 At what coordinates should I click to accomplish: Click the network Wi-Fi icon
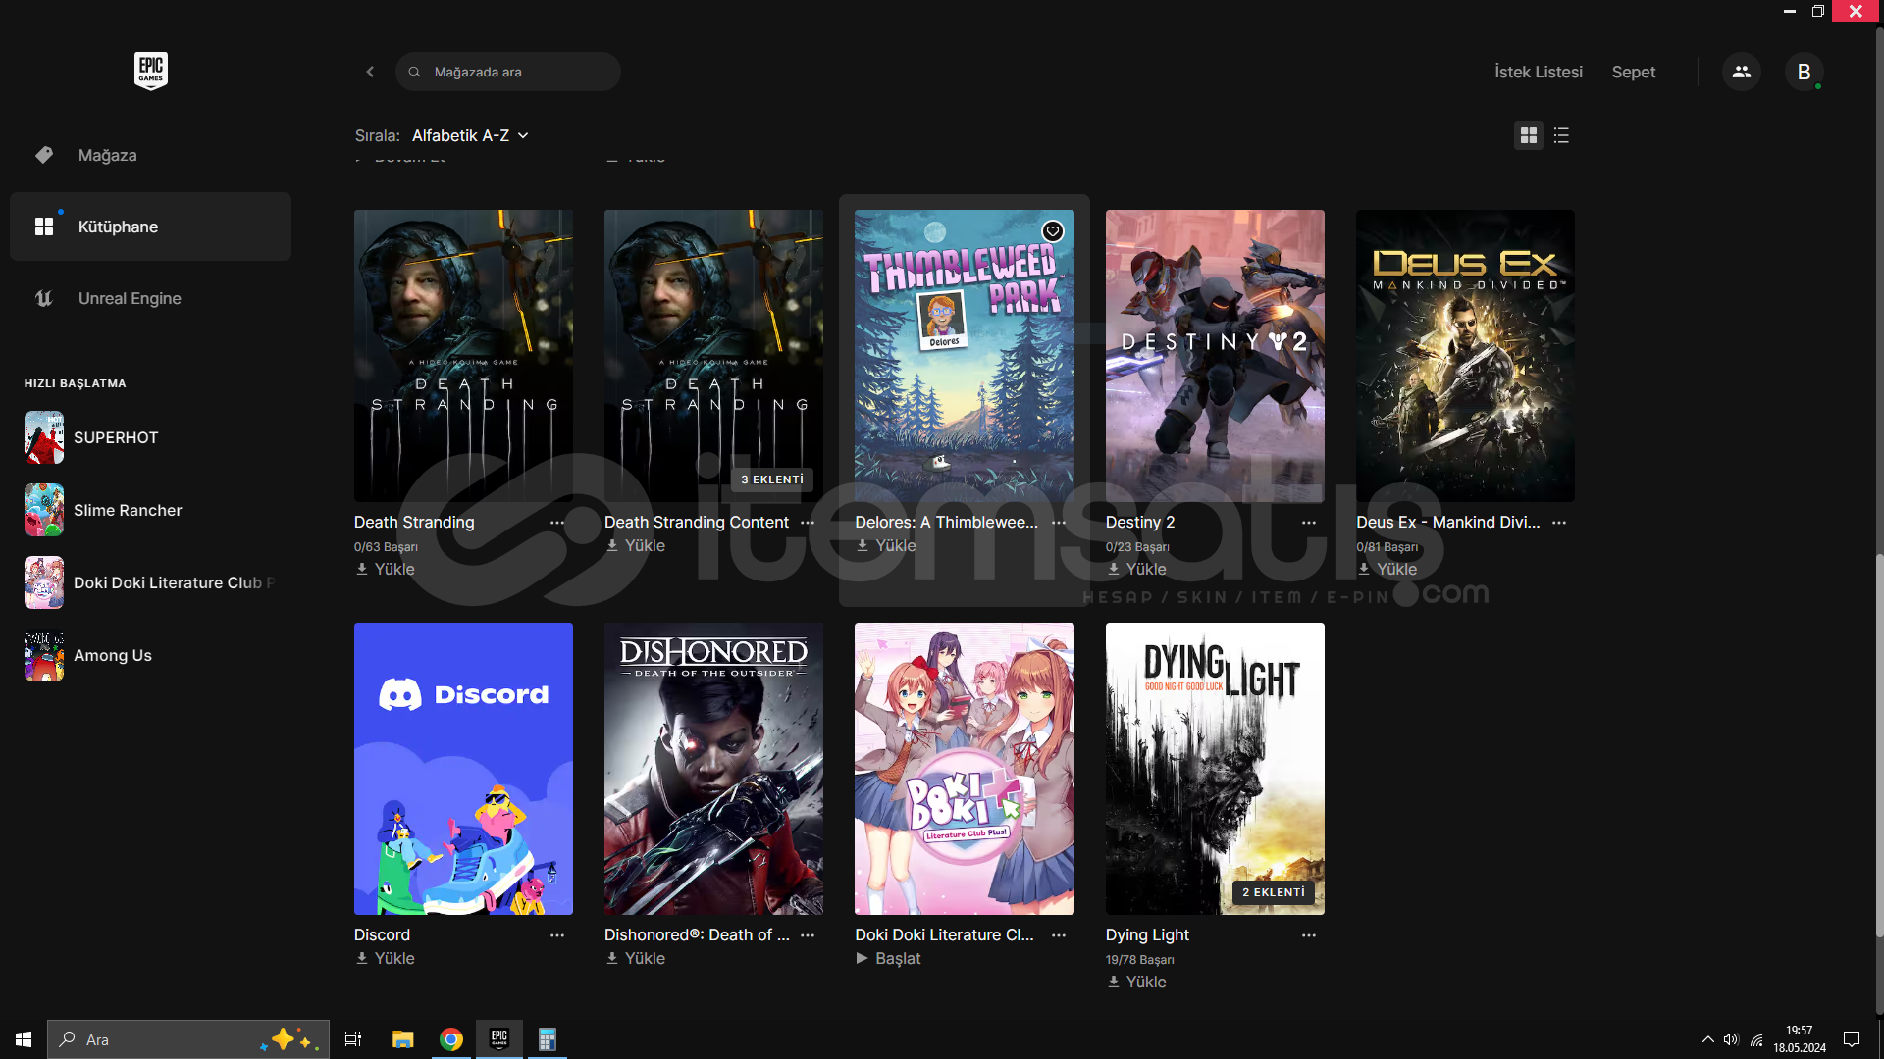1756,1039
